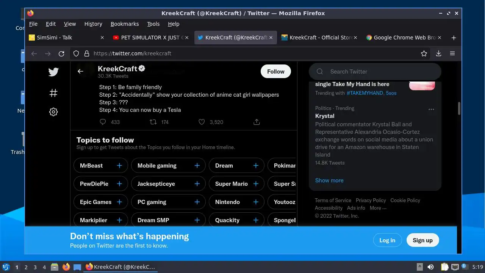This screenshot has width=485, height=273.
Task: Open the volume control tray icon
Action: coord(430,267)
